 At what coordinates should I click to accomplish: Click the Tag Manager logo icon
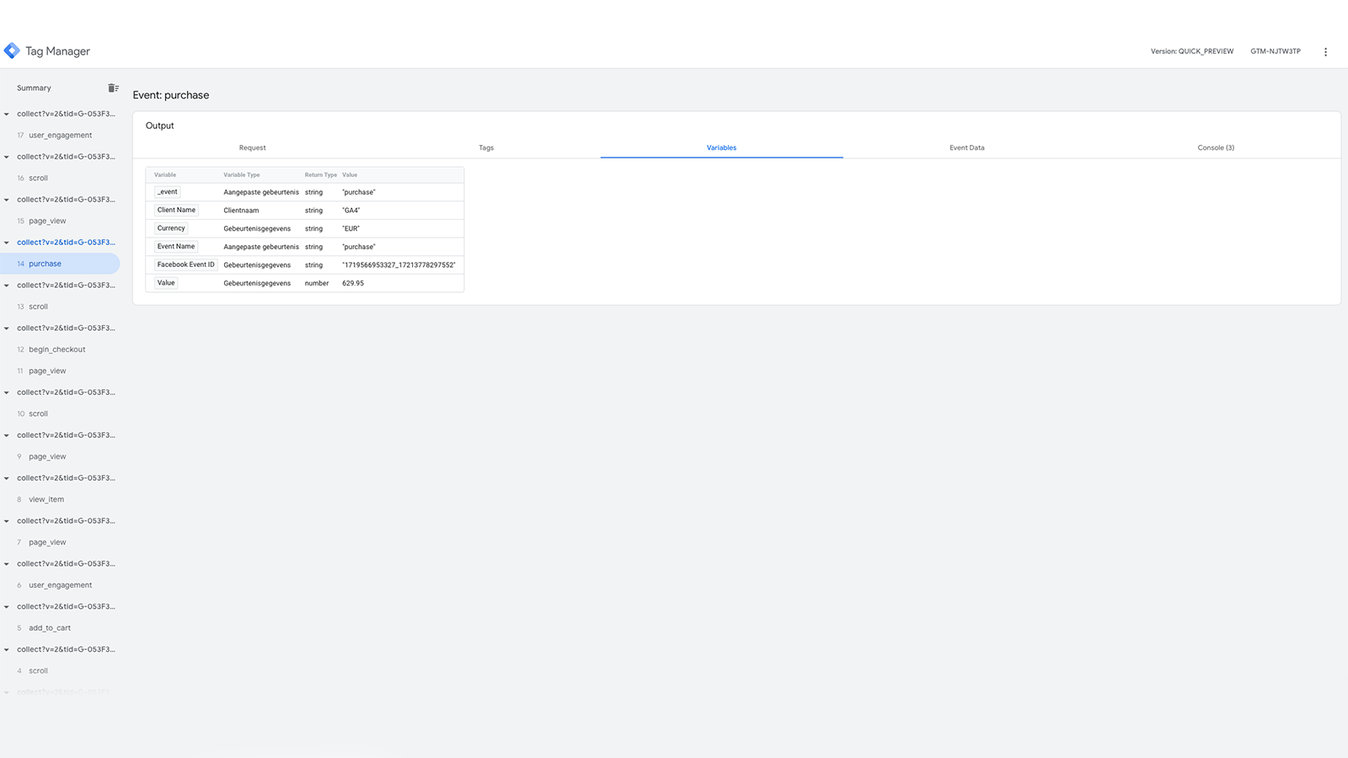(x=12, y=51)
